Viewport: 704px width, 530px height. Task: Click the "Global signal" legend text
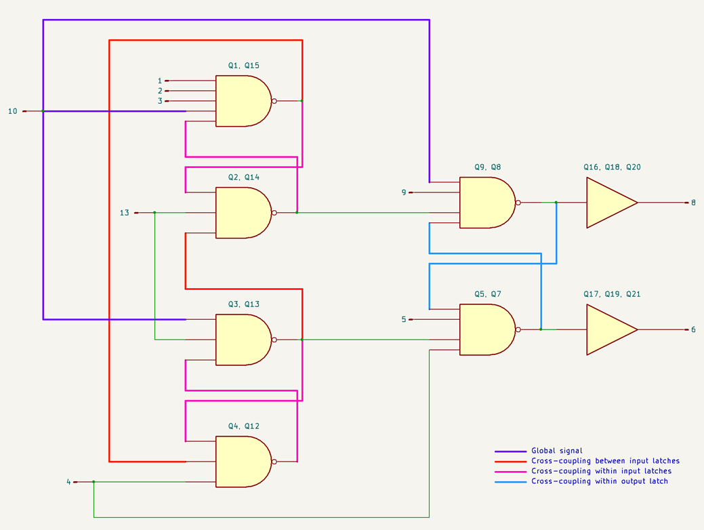[x=556, y=451]
